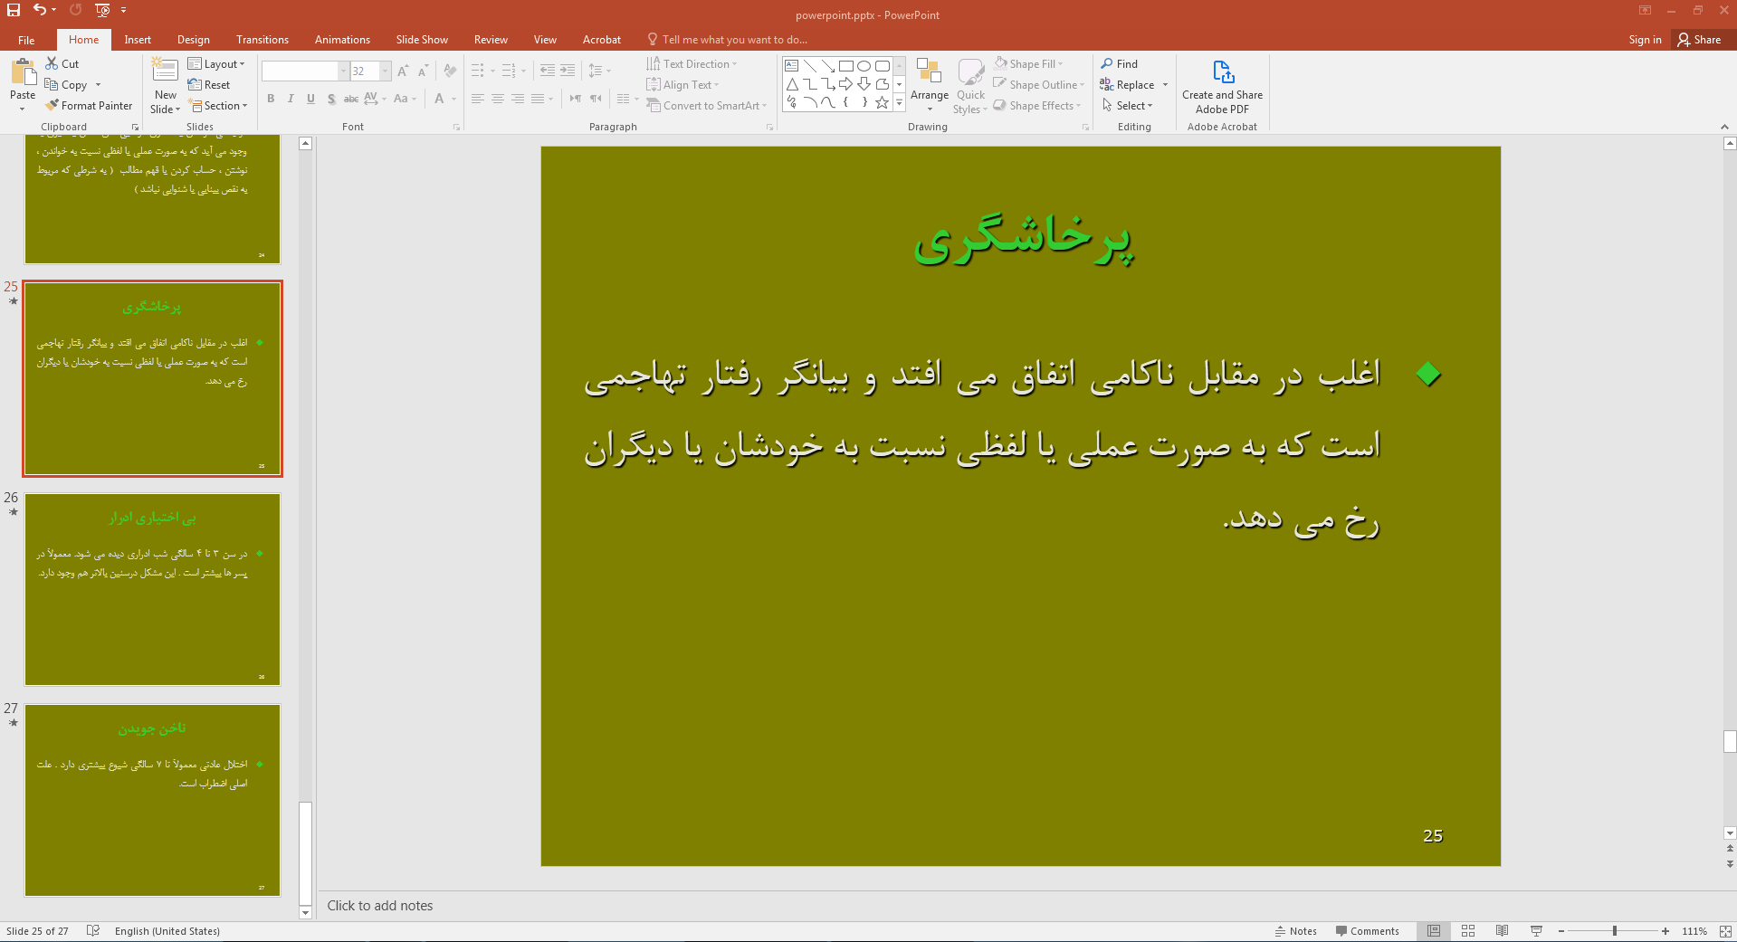Toggle Bold formatting
Screen dimensions: 1737x942
click(271, 99)
